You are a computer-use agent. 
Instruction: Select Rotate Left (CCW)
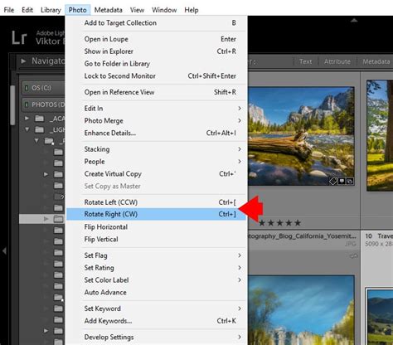coord(156,202)
